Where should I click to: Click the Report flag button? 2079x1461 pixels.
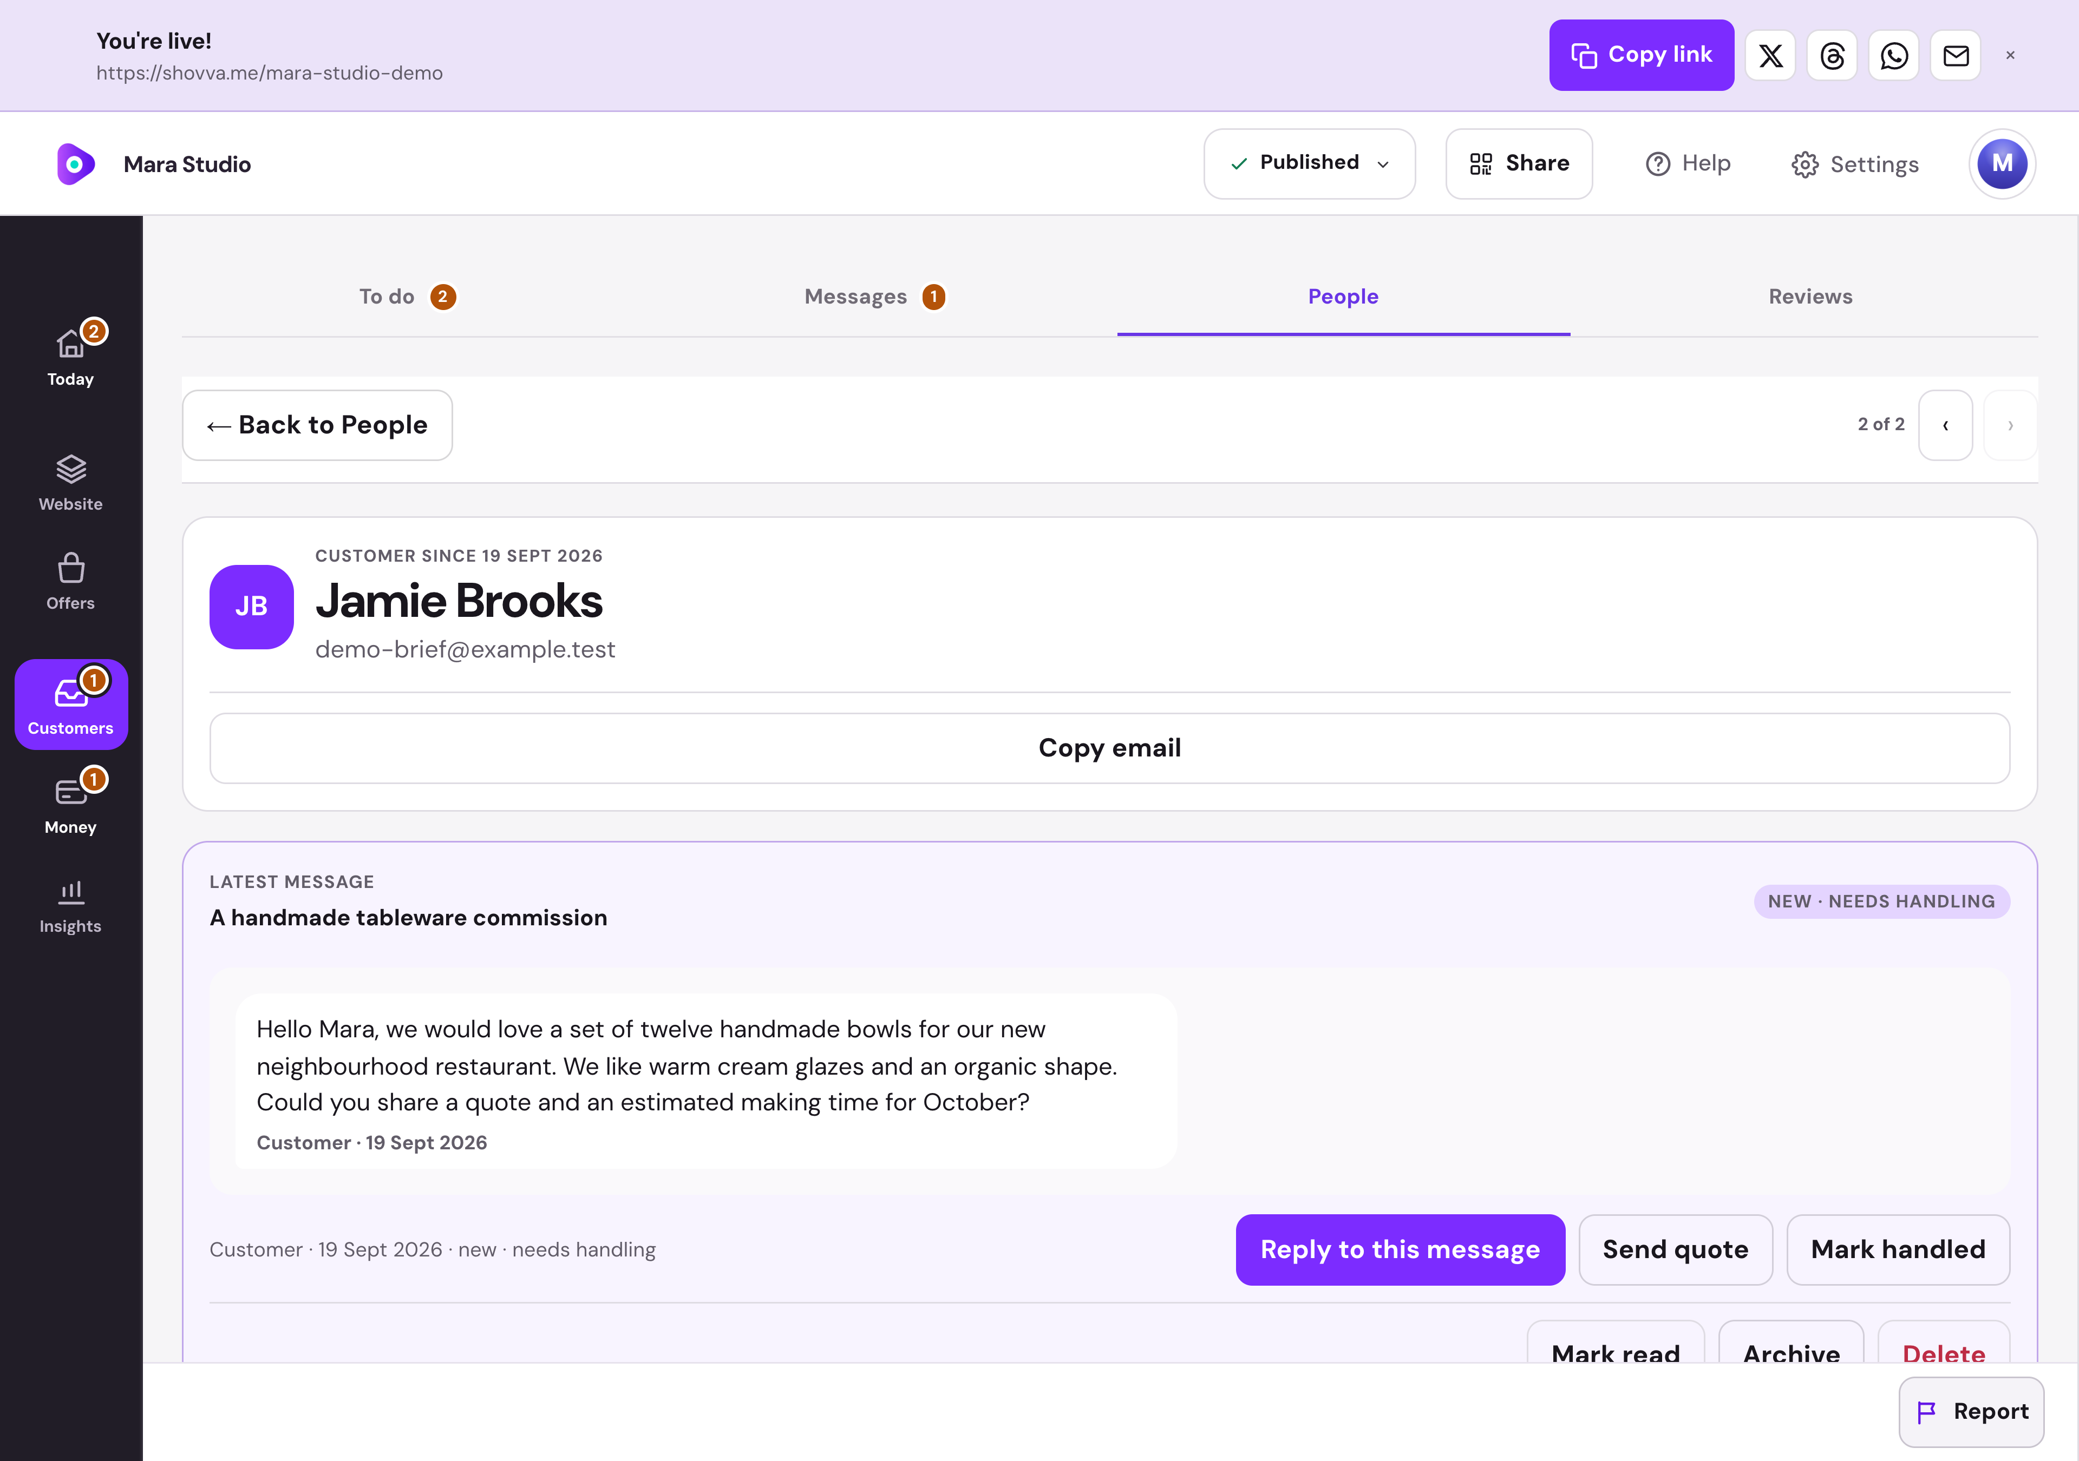(1971, 1411)
